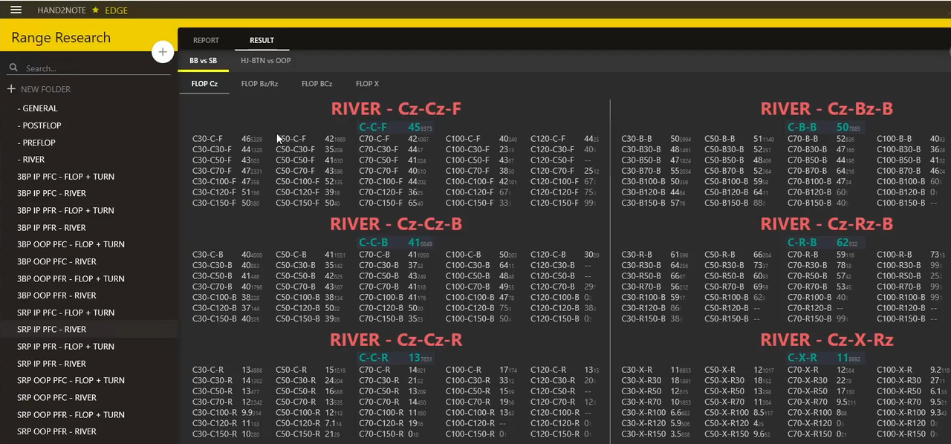
Task: Click the Range Research title
Action: pyautogui.click(x=61, y=38)
